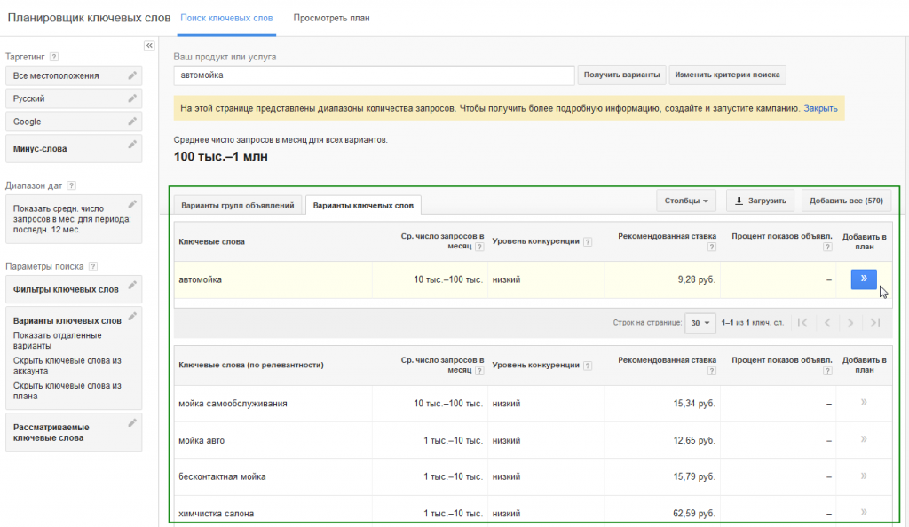Click 'Получить варианты' button
Viewport: 909px width, 527px height.
click(x=621, y=75)
